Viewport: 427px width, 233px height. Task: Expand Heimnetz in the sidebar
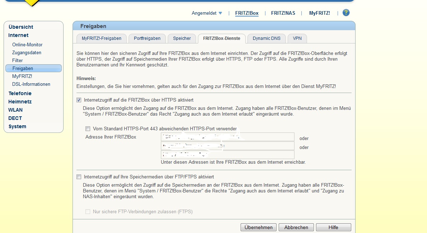pos(20,102)
